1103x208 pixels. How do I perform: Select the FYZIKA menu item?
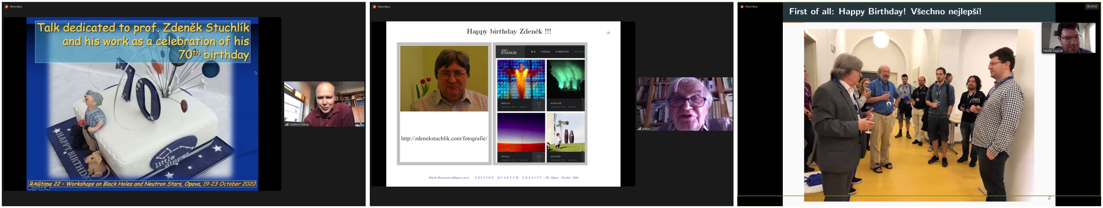coord(545,52)
